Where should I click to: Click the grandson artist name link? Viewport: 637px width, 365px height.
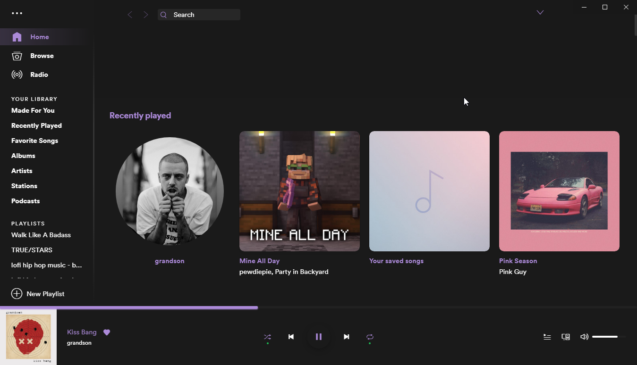(170, 261)
